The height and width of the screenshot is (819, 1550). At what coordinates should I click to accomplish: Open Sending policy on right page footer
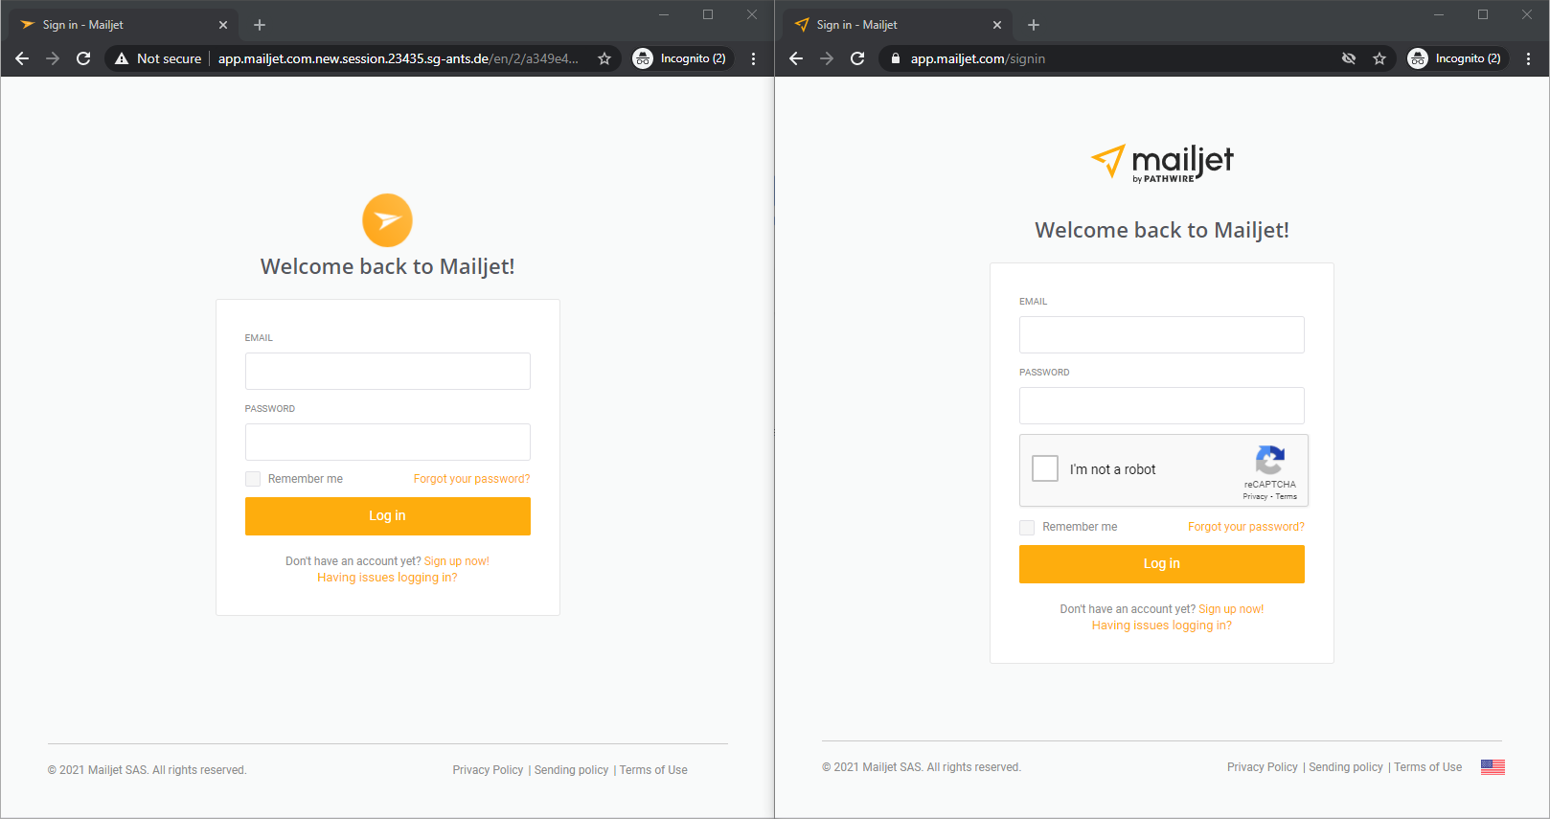pos(1346,767)
